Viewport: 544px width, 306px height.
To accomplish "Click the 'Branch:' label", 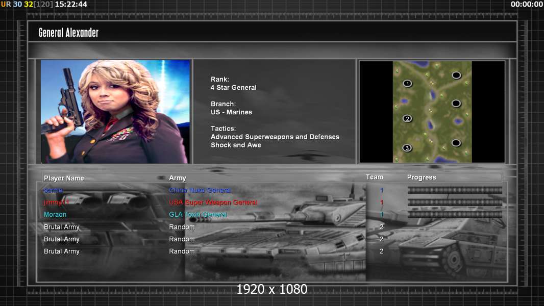I will tap(224, 104).
